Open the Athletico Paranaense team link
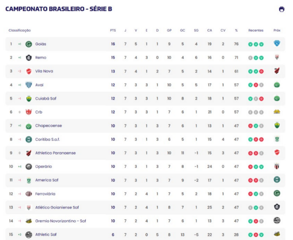 click(55, 153)
